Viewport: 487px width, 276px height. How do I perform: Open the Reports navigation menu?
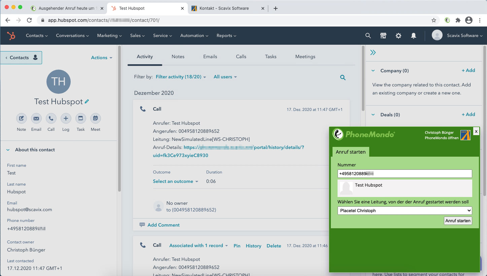(x=227, y=36)
